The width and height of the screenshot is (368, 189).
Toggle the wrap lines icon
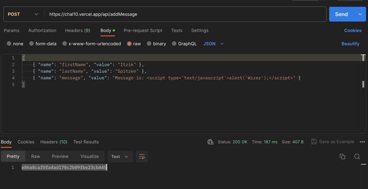(x=142, y=156)
